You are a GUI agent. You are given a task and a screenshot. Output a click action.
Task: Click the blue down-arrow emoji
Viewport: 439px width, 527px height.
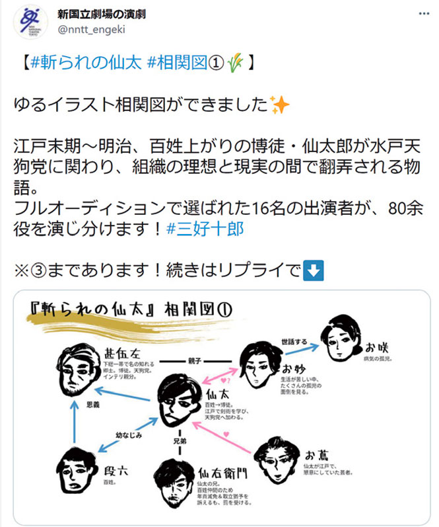(x=313, y=270)
